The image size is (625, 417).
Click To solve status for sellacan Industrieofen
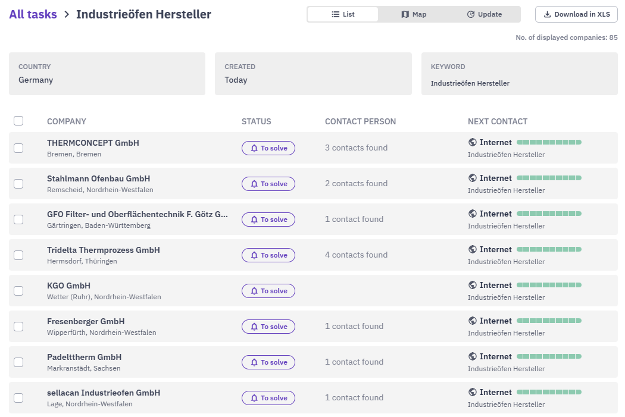[268, 398]
